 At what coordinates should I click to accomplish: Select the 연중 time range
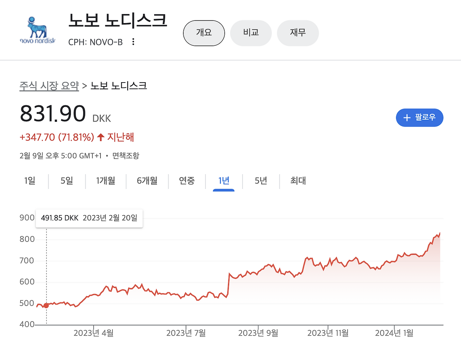coord(187,181)
